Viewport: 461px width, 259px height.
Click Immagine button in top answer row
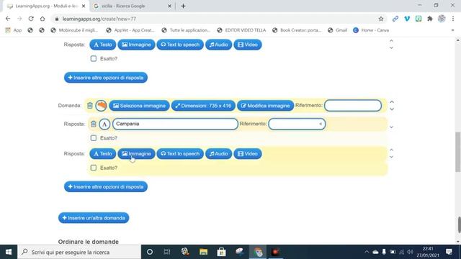136,45
